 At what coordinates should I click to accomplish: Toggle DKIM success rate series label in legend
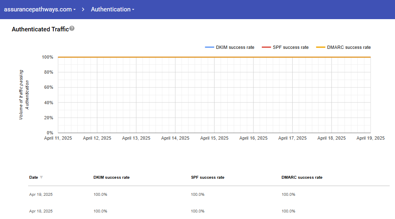click(x=235, y=48)
